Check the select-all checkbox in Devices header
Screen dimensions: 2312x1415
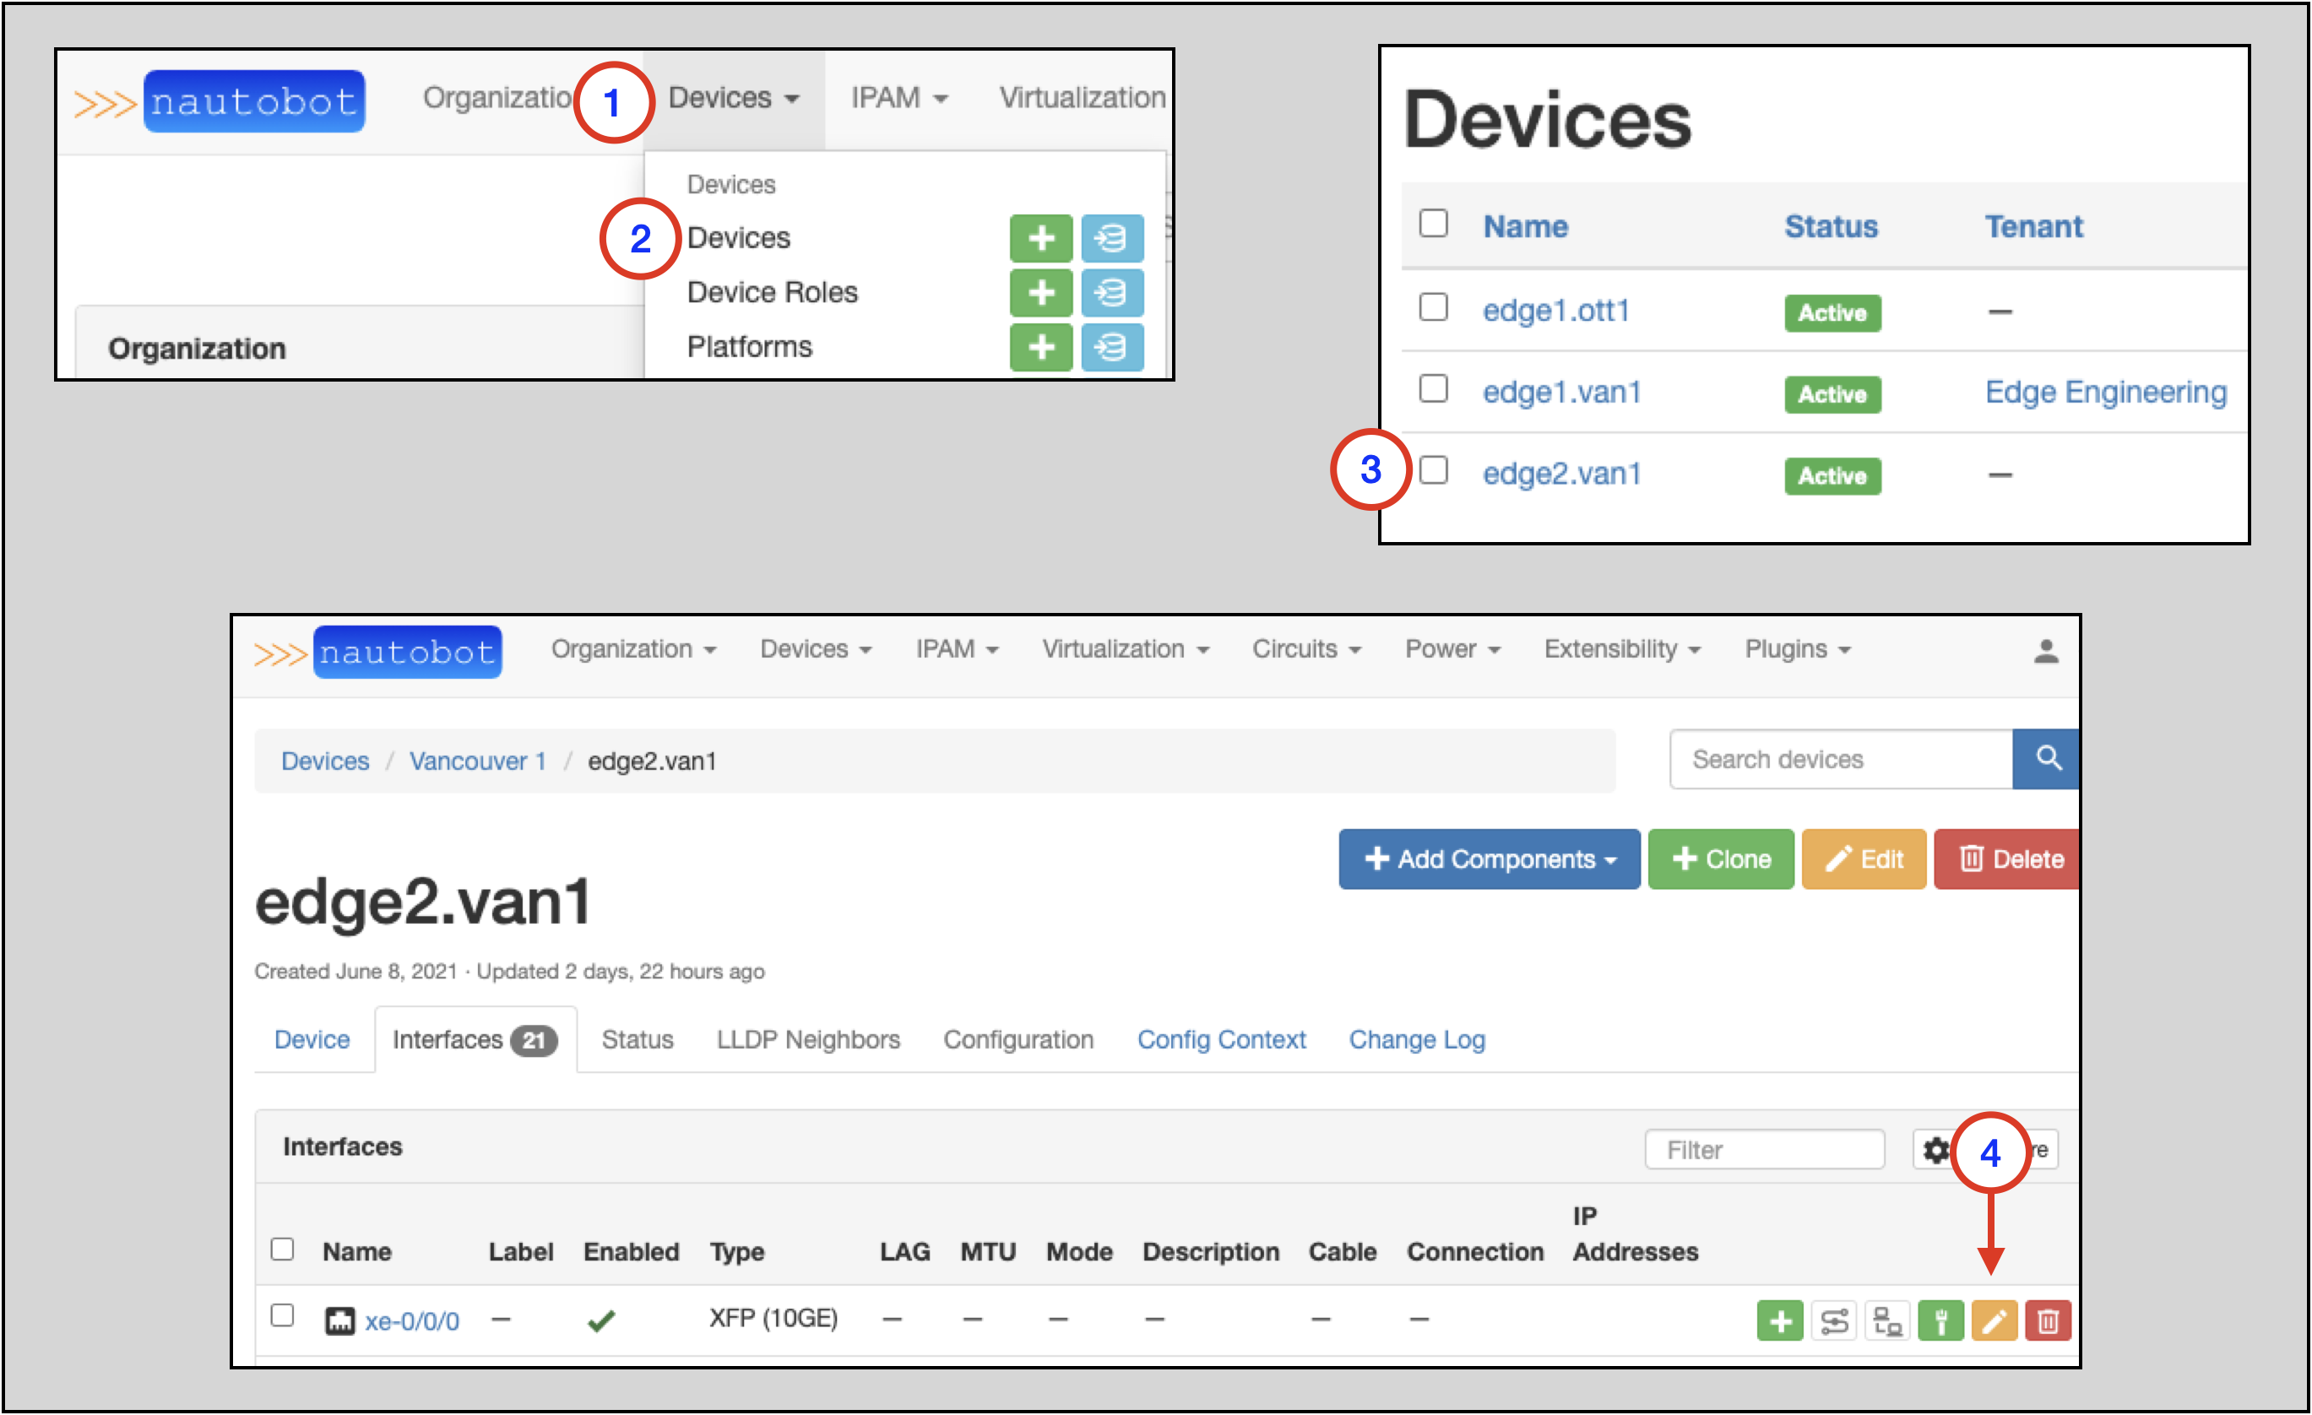point(1433,222)
